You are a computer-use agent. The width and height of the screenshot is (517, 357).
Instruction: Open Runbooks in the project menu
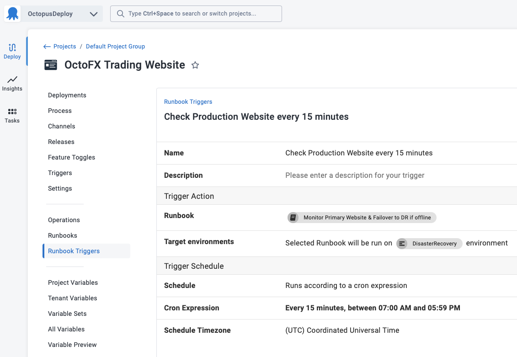point(62,235)
